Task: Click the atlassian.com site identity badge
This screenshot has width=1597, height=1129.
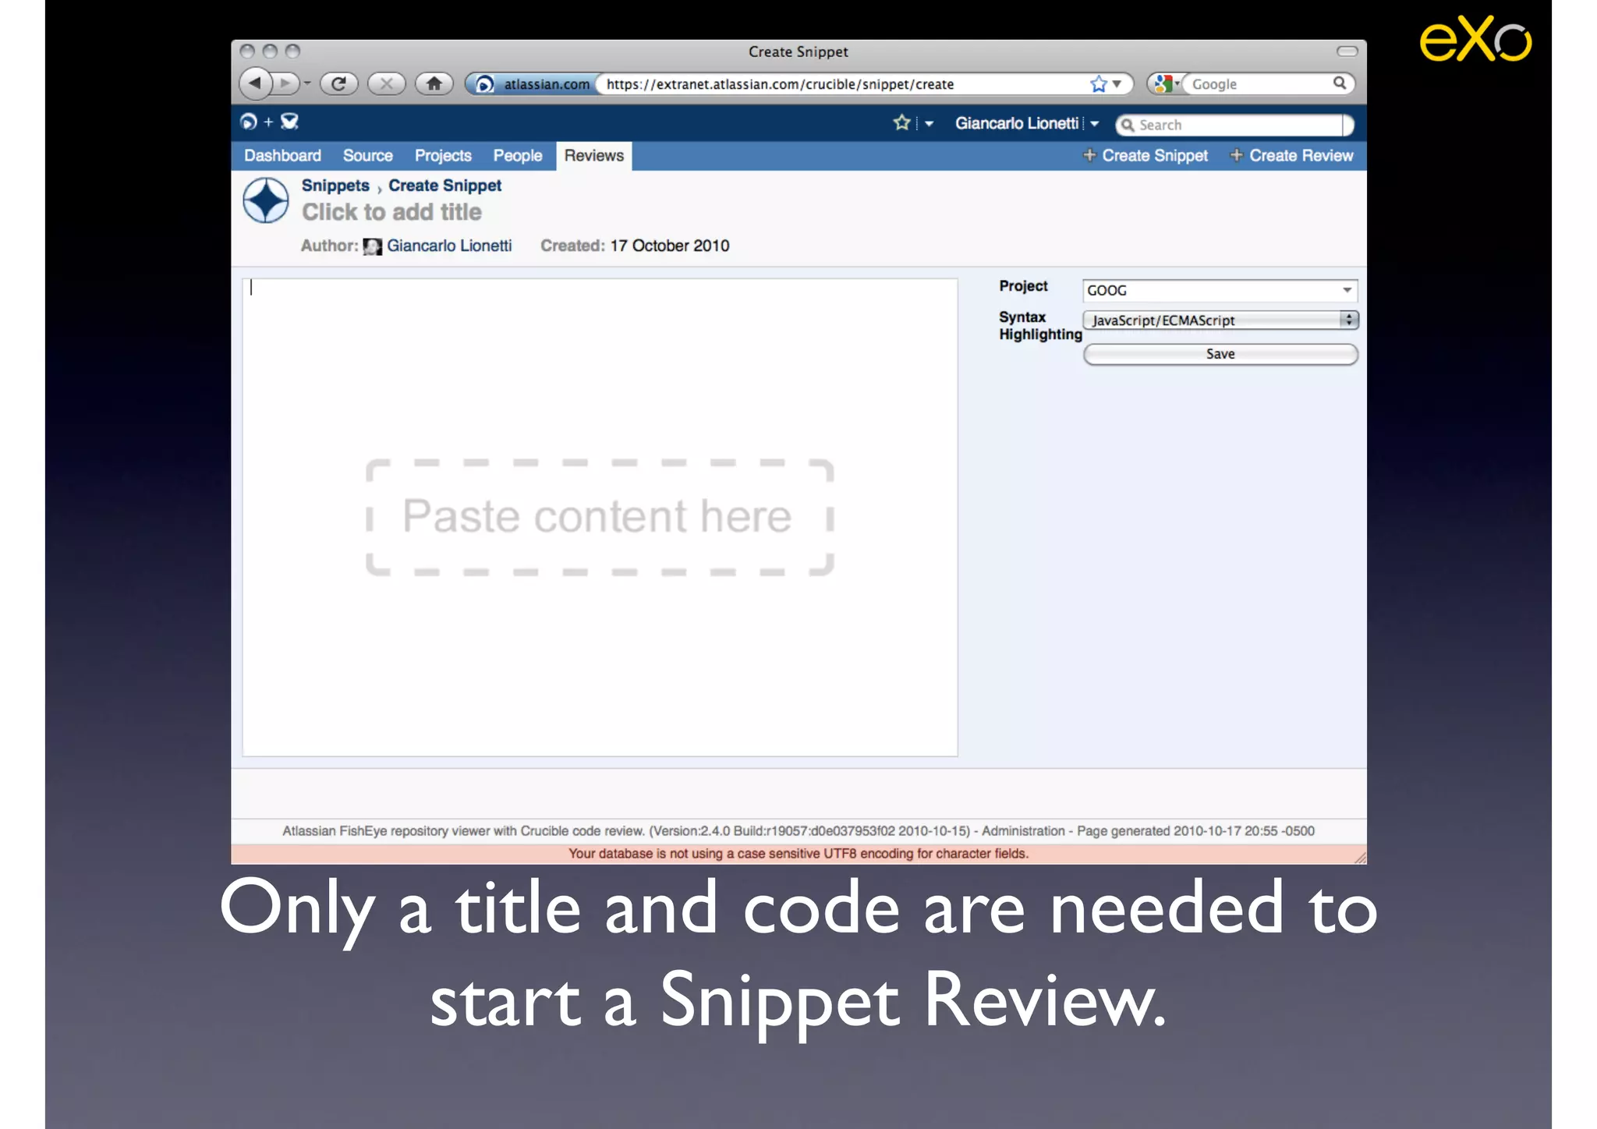Action: point(533,83)
